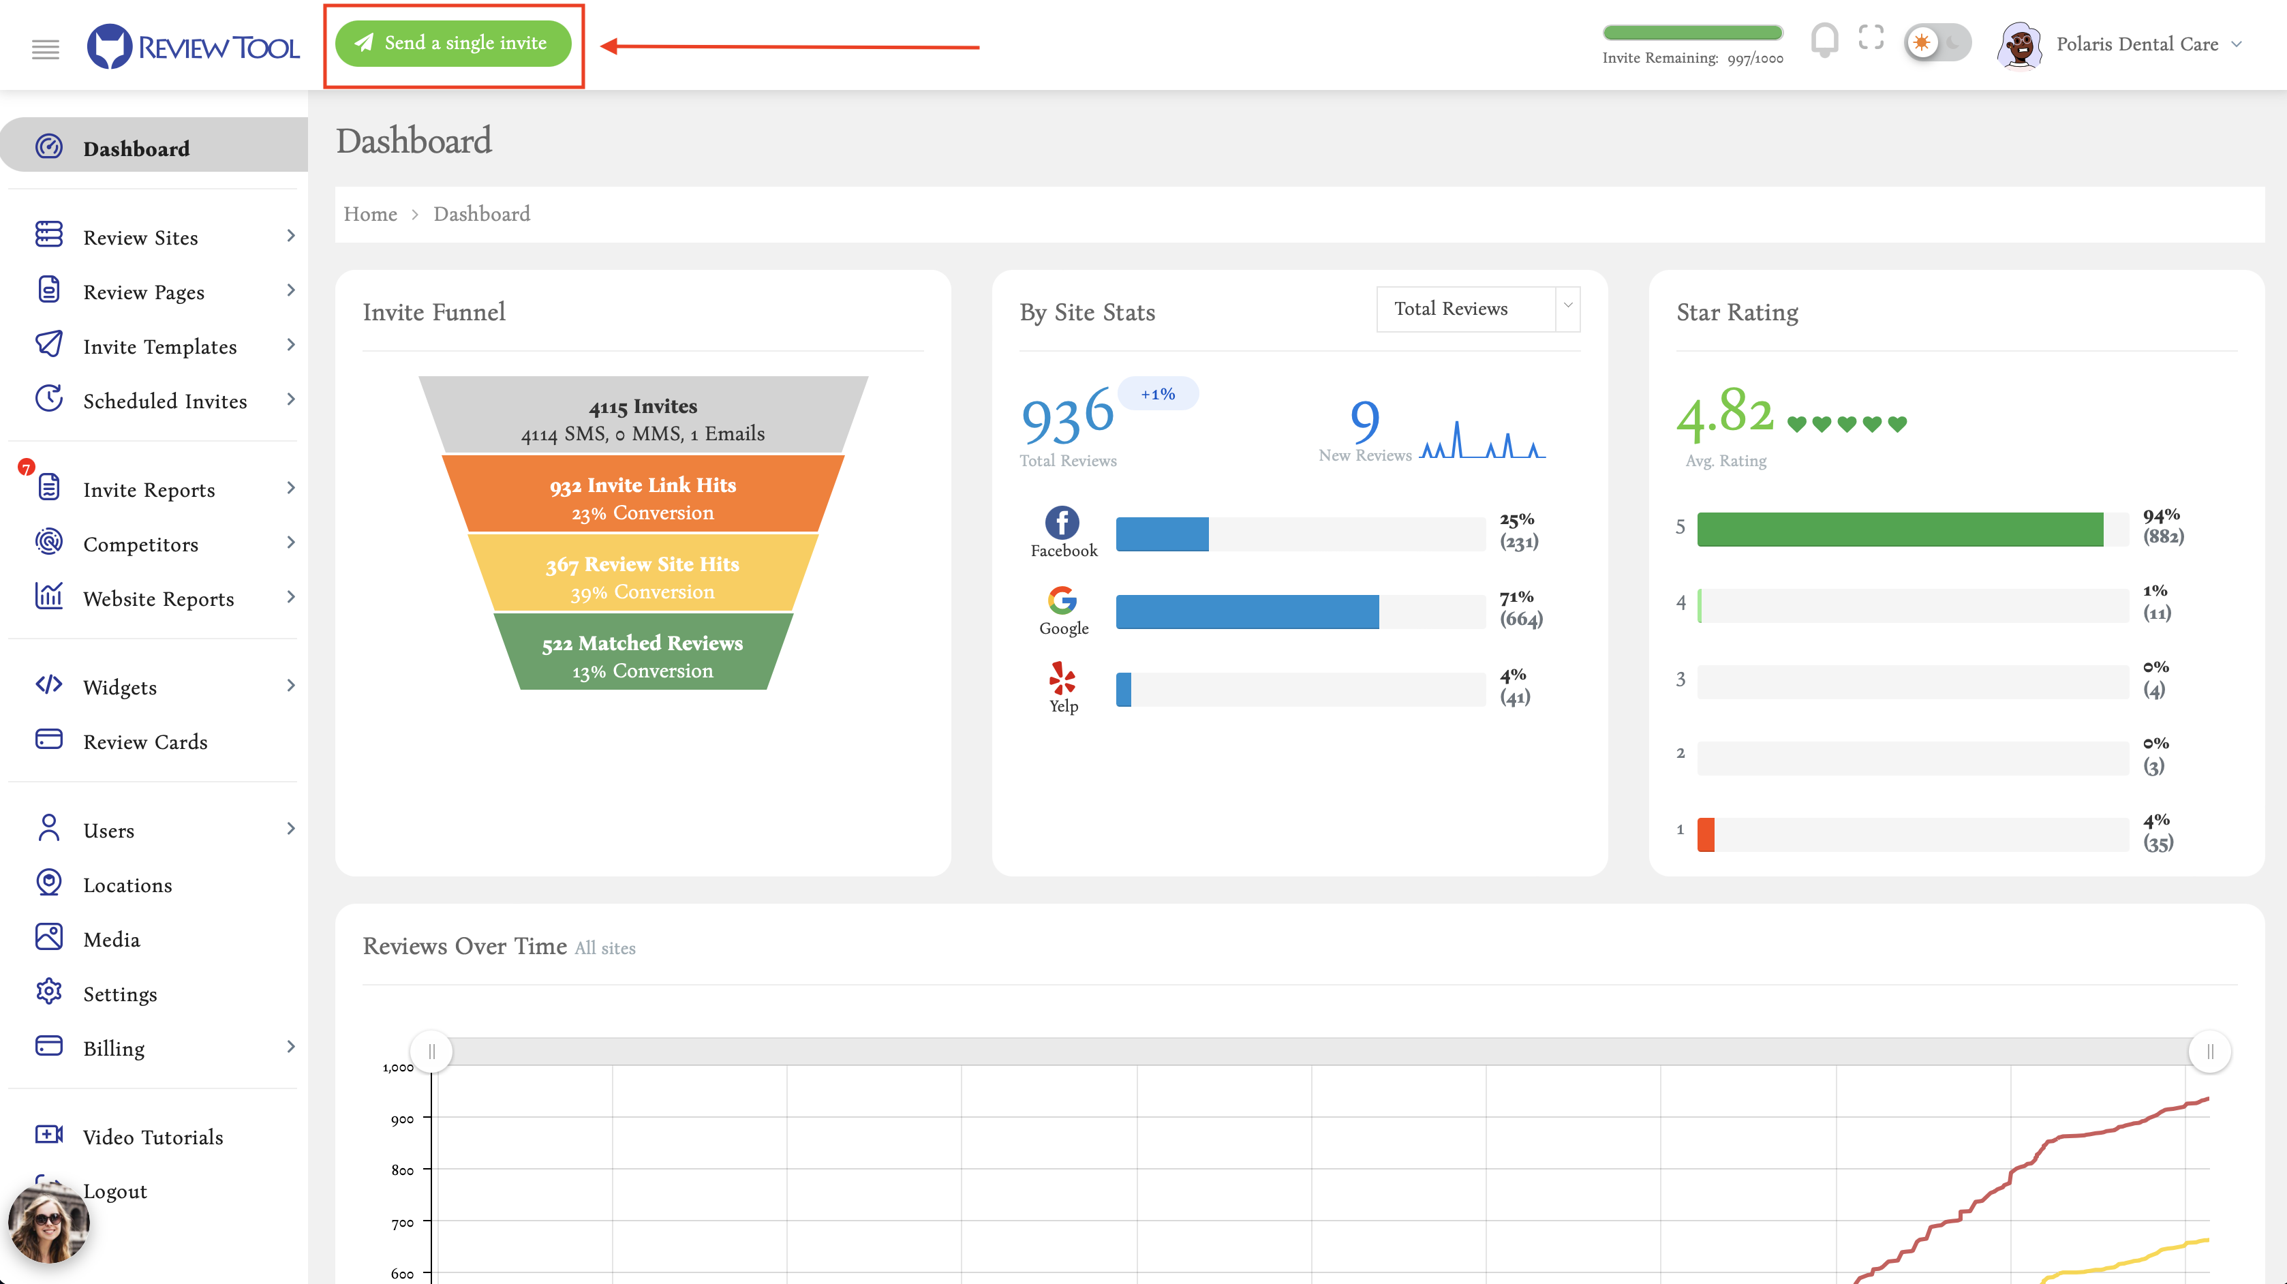Click the Review Tool logo

(194, 46)
